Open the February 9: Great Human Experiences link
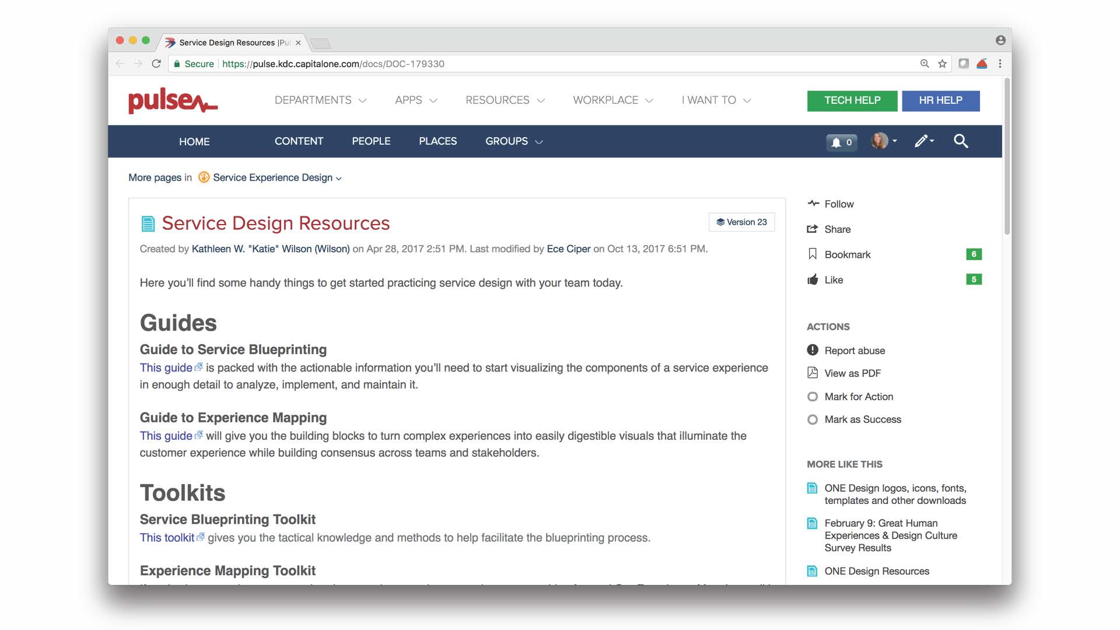This screenshot has height=630, width=1120. click(x=891, y=535)
